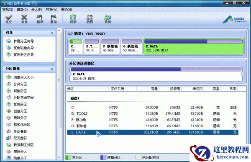Sort by 类型 column header
Image resolution: width=251 pixels, height=162 pixels.
click(213, 89)
